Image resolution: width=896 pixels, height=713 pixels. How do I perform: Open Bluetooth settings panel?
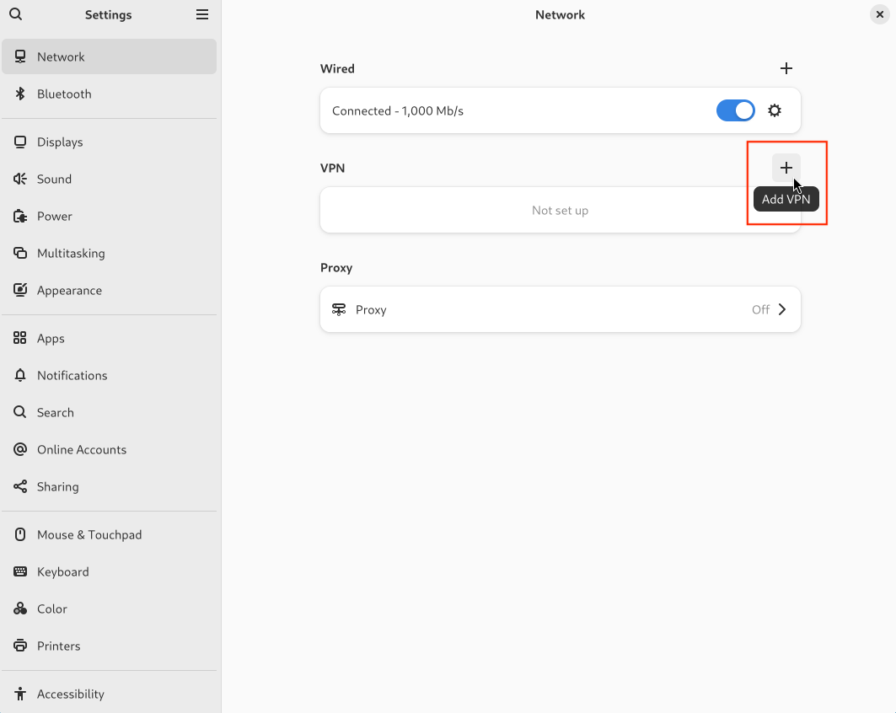point(109,94)
